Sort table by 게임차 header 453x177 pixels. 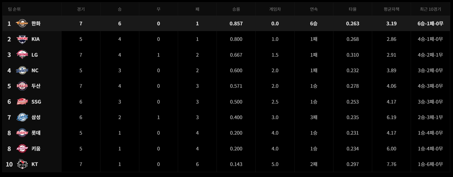275,9
